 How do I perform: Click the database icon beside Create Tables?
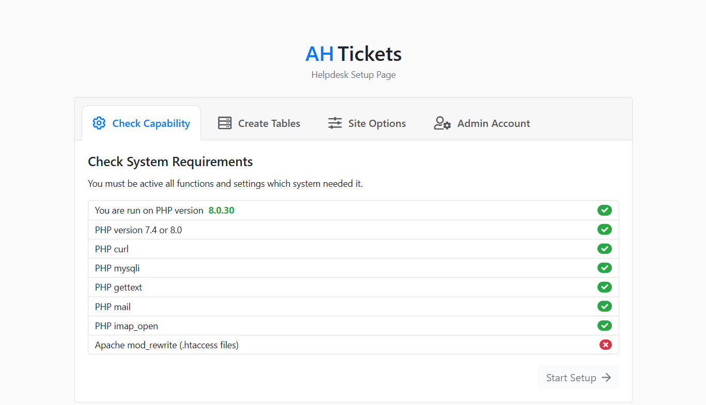tap(225, 123)
